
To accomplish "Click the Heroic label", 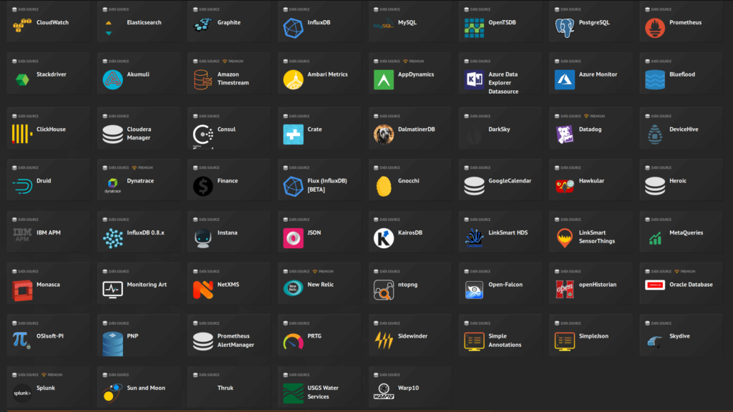I will pos(678,181).
